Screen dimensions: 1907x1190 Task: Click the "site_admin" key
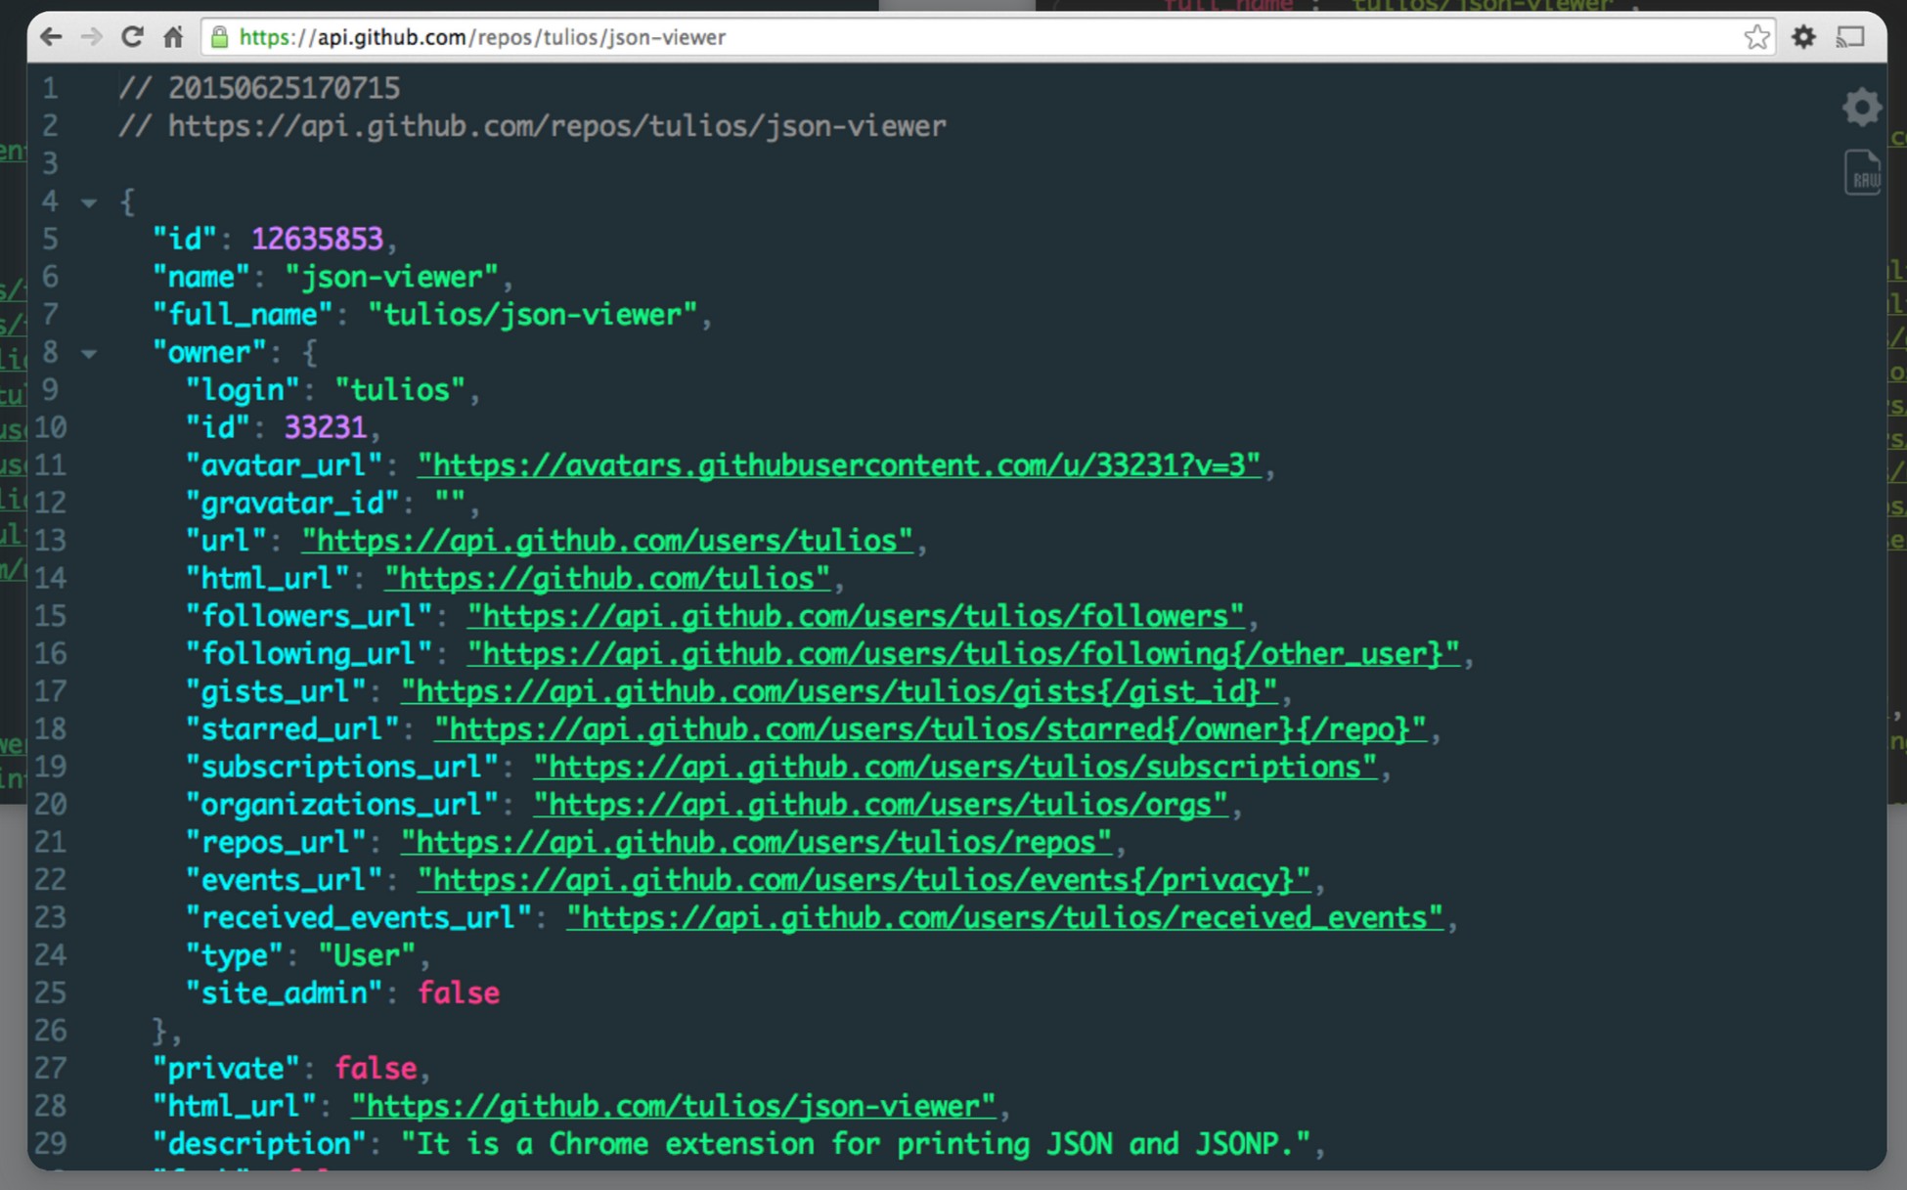(x=284, y=993)
